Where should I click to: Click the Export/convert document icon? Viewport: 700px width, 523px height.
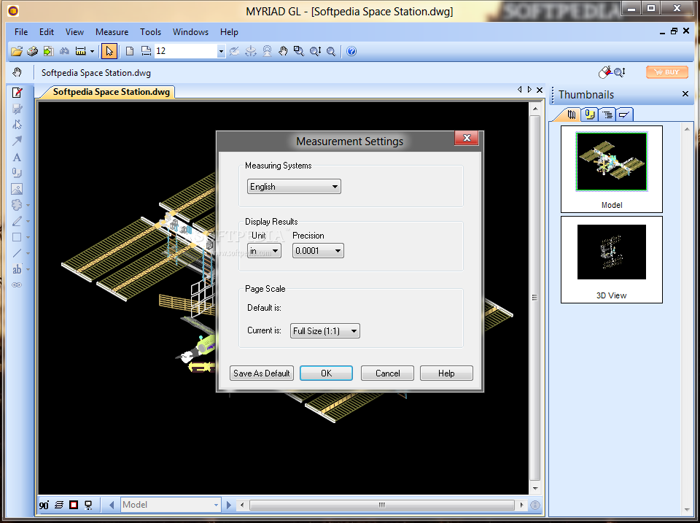click(48, 51)
